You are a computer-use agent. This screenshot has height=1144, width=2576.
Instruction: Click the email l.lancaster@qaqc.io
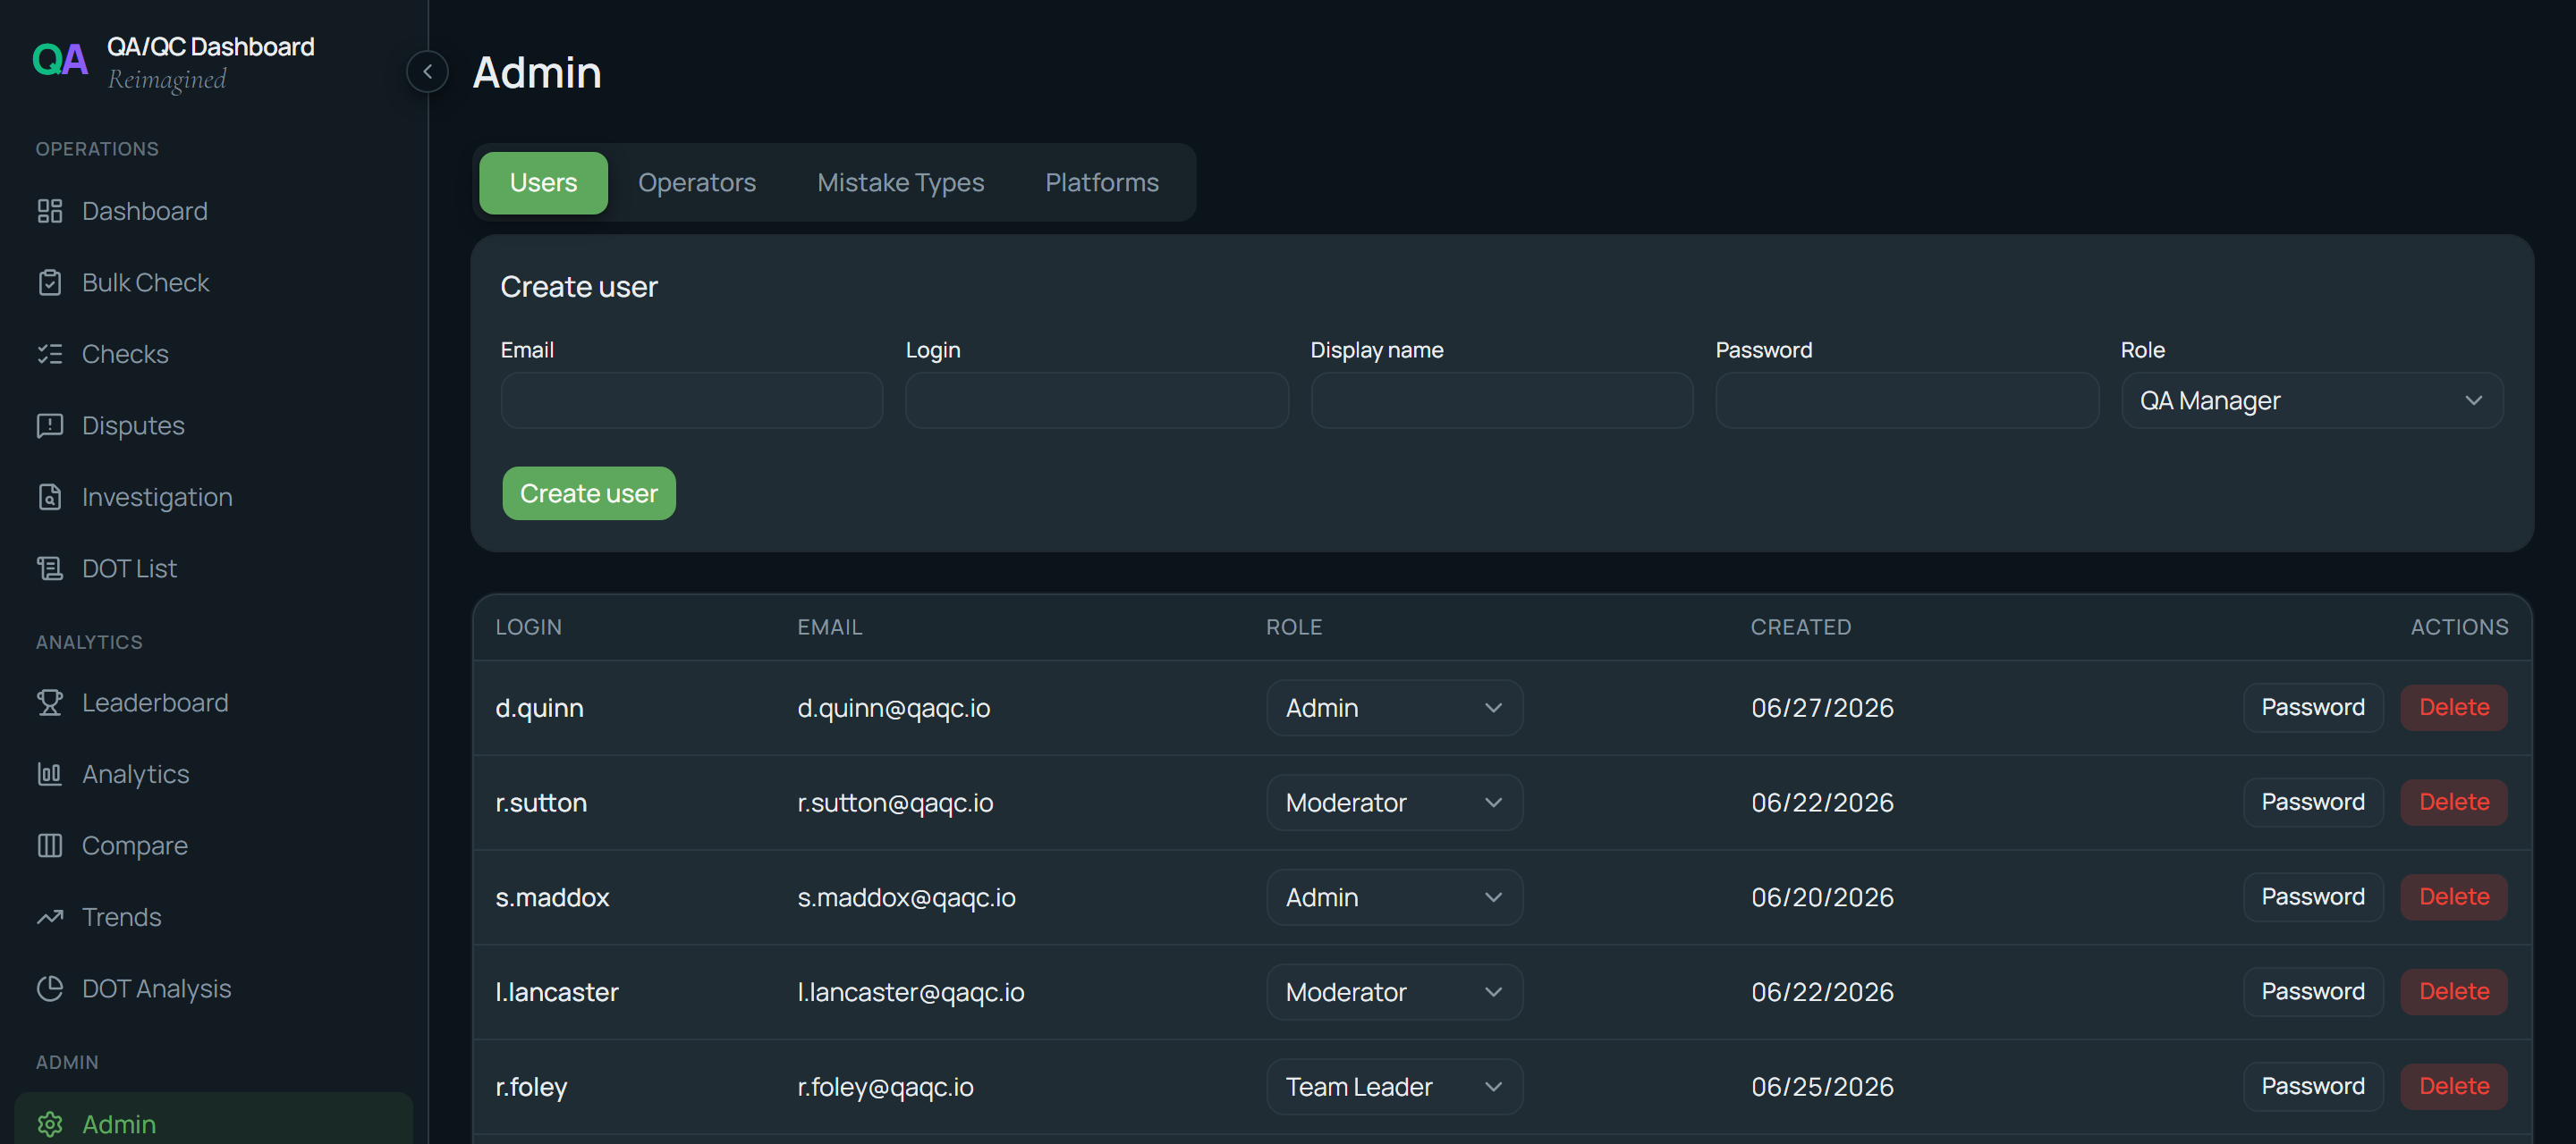point(910,992)
